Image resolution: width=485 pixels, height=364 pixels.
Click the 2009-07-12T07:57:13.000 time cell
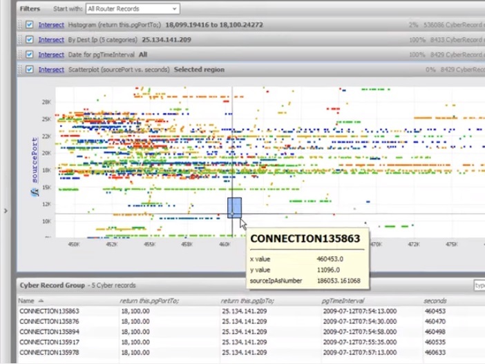360,352
